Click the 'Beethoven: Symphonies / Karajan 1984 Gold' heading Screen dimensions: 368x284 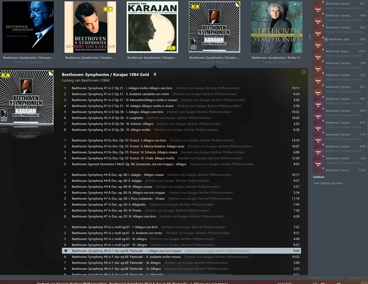[105, 75]
